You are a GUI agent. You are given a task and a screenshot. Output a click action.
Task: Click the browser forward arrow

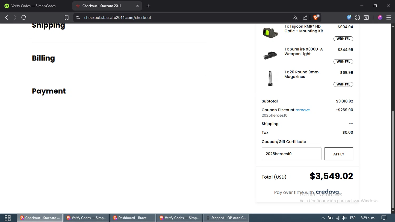click(x=15, y=17)
